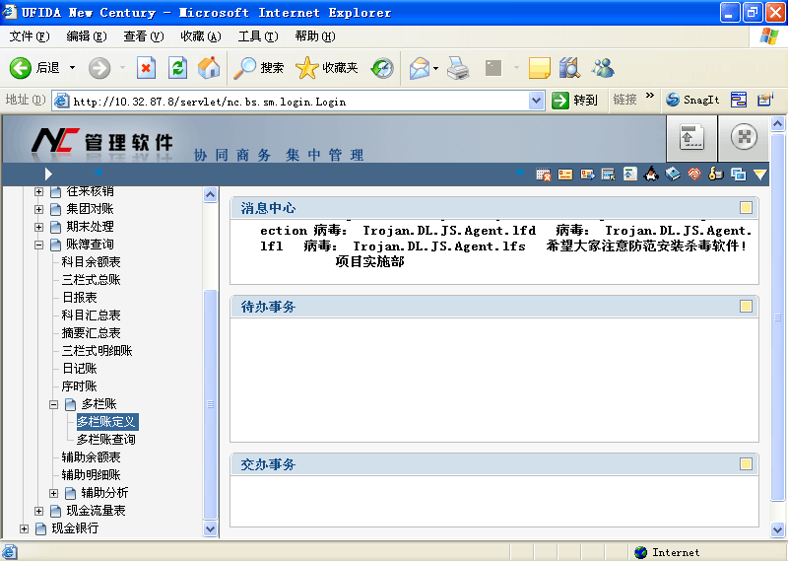Screen dimensions: 788x561
Task: Click the Internet zone in status bar
Action: tap(667, 552)
